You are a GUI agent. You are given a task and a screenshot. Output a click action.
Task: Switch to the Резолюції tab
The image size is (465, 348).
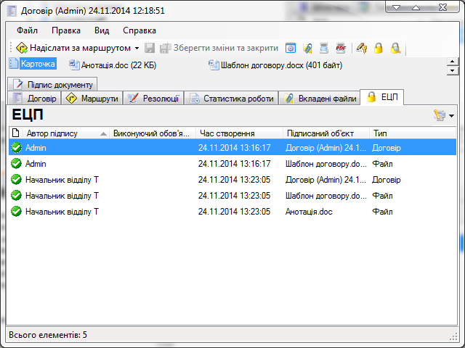coord(153,99)
